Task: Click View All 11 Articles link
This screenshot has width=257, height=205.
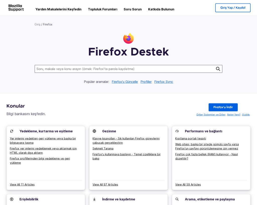Action: pyautogui.click(x=22, y=184)
